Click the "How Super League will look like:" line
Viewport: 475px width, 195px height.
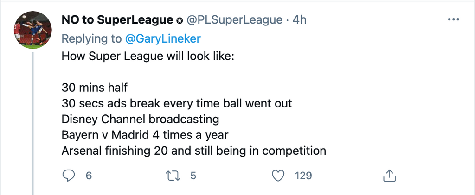click(148, 57)
